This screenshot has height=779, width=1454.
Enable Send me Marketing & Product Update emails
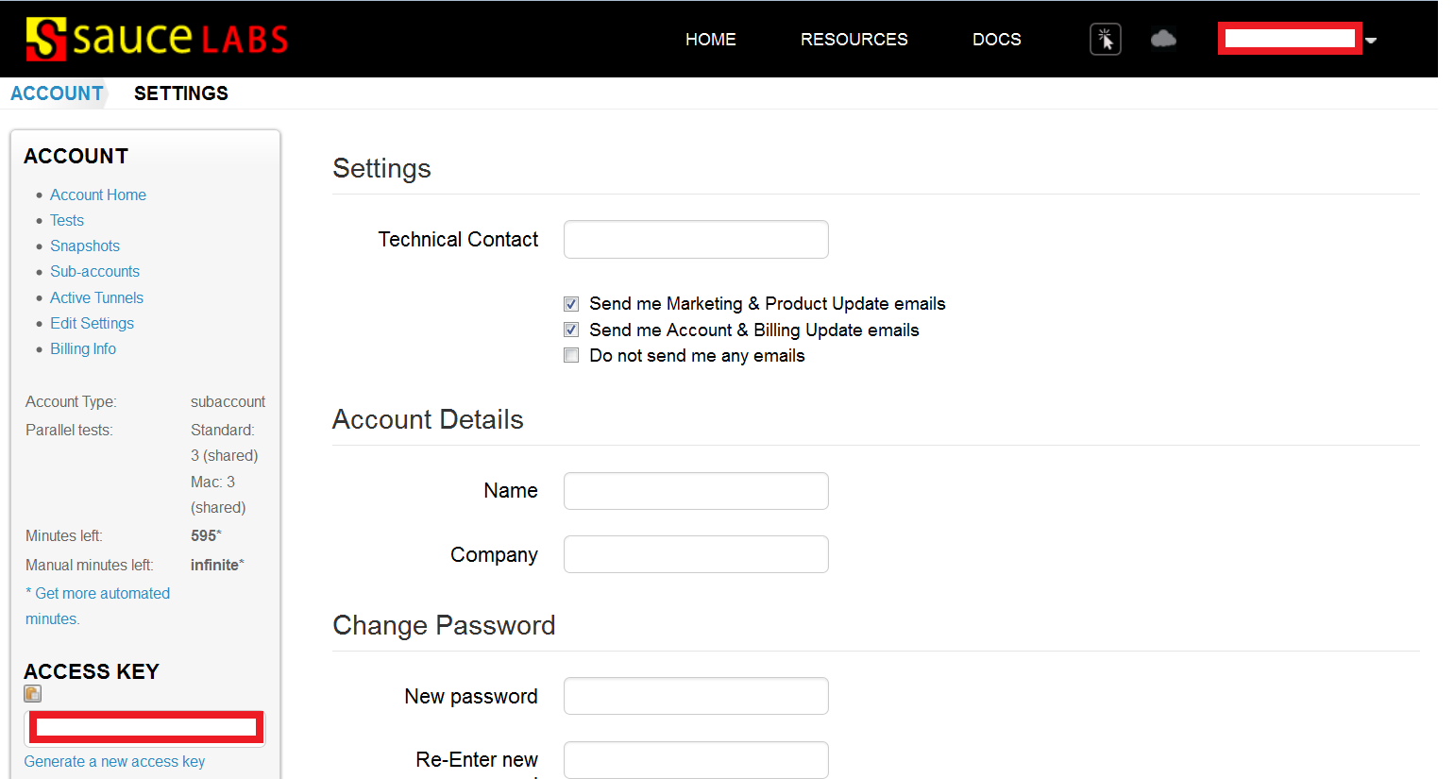[571, 303]
